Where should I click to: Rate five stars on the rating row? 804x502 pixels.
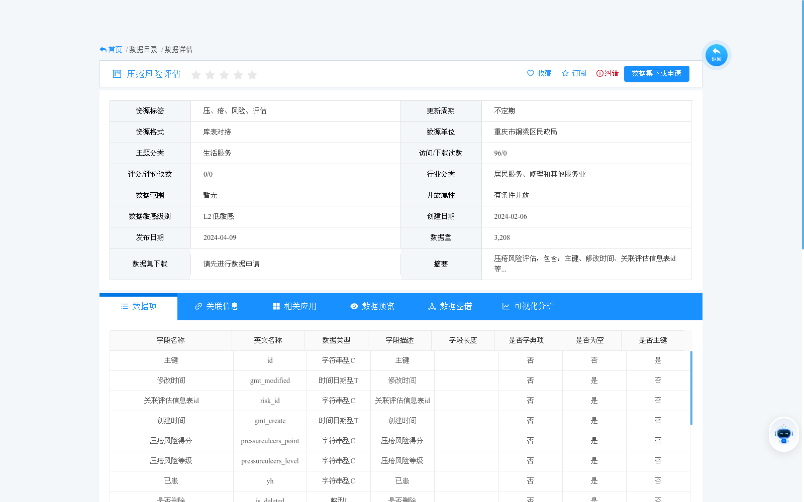click(252, 75)
